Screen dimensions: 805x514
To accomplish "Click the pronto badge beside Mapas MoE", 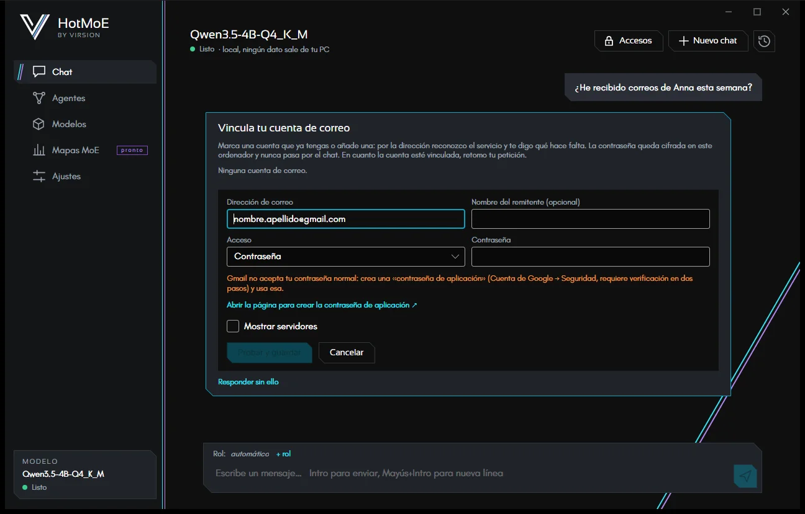I will (x=132, y=150).
